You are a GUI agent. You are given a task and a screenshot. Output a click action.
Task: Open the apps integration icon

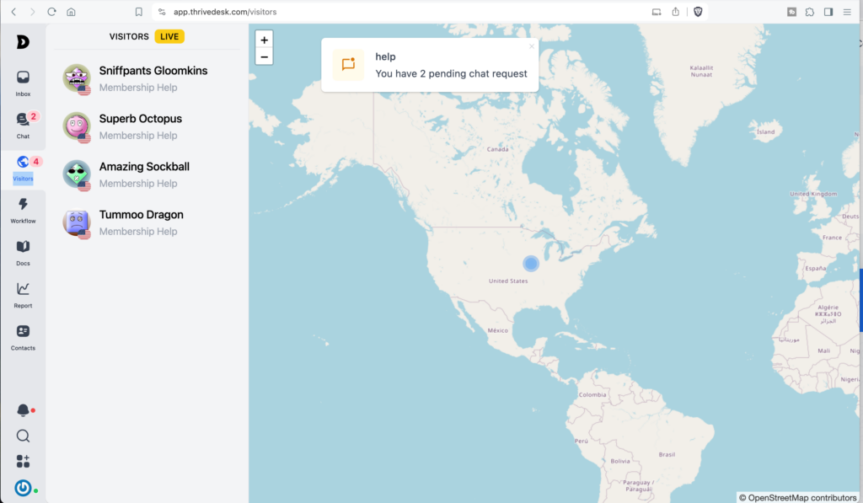(23, 461)
